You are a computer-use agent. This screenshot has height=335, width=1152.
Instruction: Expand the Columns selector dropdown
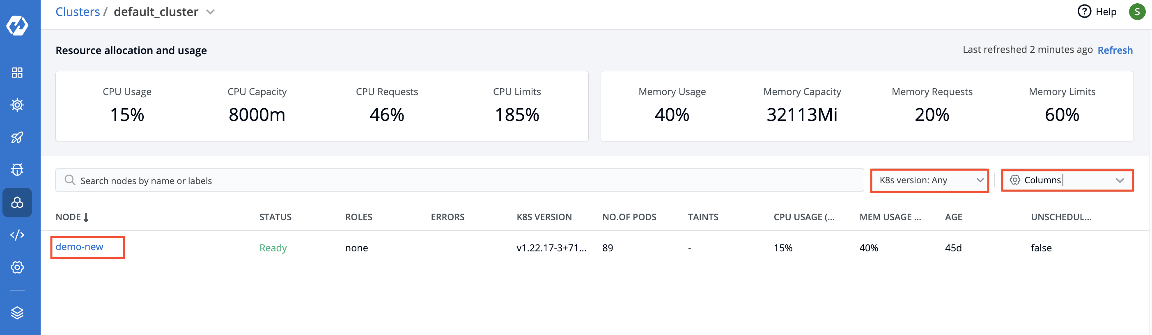pyautogui.click(x=1067, y=180)
